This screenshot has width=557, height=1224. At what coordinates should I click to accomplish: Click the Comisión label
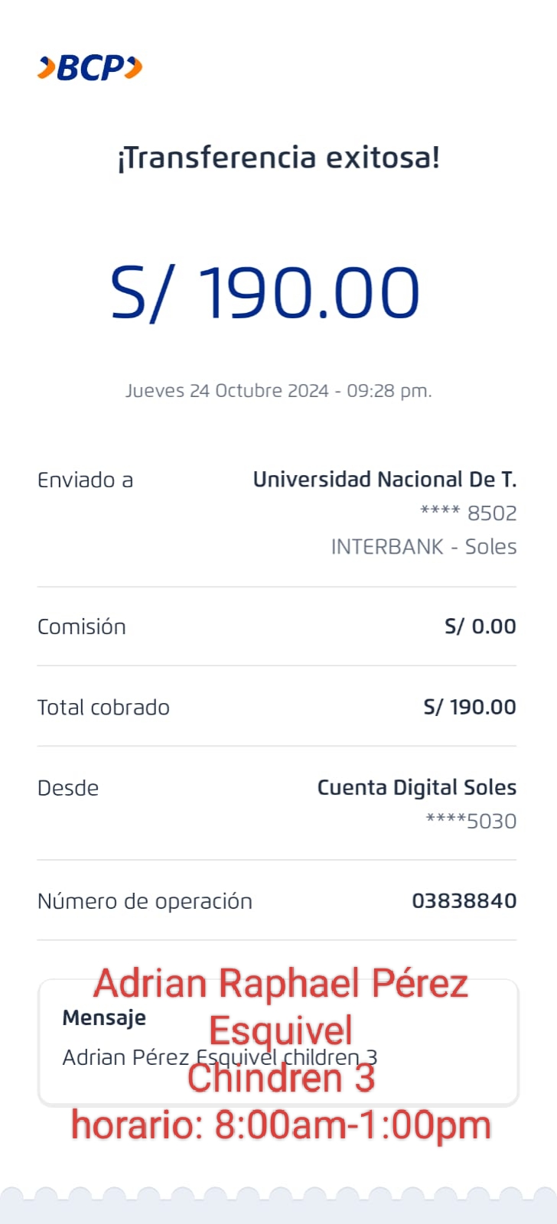click(81, 627)
